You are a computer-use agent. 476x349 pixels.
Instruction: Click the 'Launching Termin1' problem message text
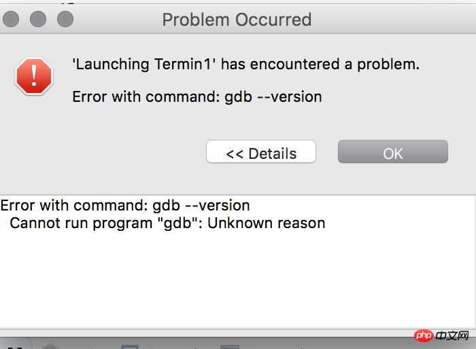(246, 65)
